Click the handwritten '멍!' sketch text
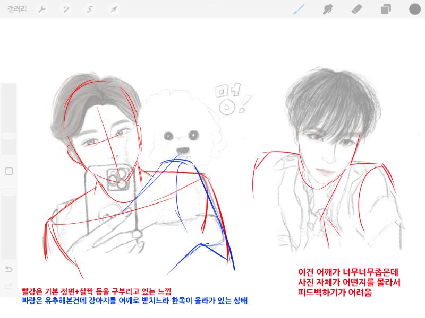 (x=233, y=99)
